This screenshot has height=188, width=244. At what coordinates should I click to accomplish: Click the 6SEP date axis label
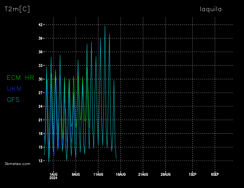click(215, 174)
